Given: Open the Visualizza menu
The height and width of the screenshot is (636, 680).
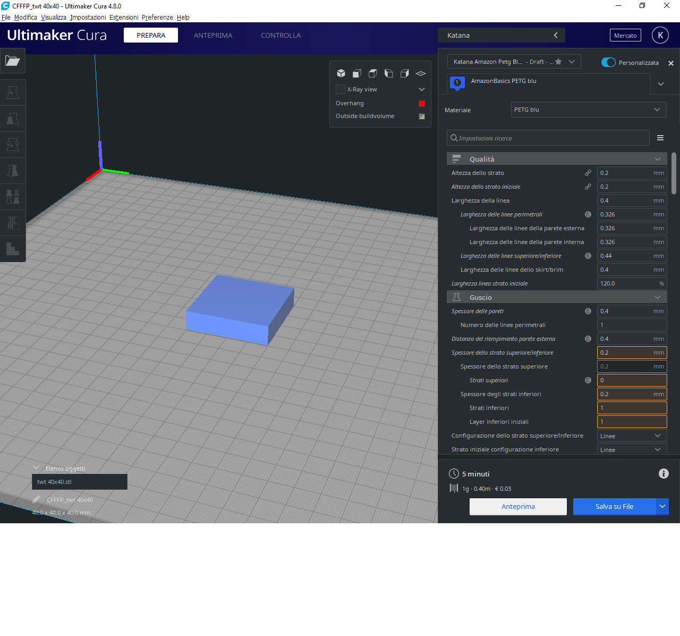Looking at the screenshot, I should tap(54, 17).
